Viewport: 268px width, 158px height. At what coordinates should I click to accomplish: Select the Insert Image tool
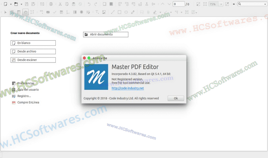[x=105, y=12]
